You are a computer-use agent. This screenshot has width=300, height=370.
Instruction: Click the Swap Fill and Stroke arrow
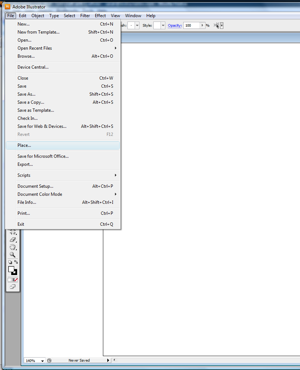(x=16, y=262)
